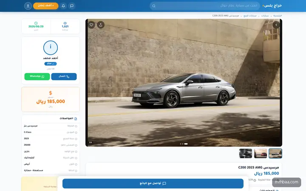This screenshot has height=191, width=306.
Task: Click the active gallery pagination dot
Action: click(186, 144)
